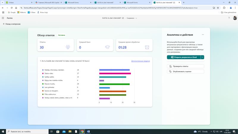This screenshot has height=134, width=238.
Task: Open Word from the Windows taskbar
Action: coord(88,131)
